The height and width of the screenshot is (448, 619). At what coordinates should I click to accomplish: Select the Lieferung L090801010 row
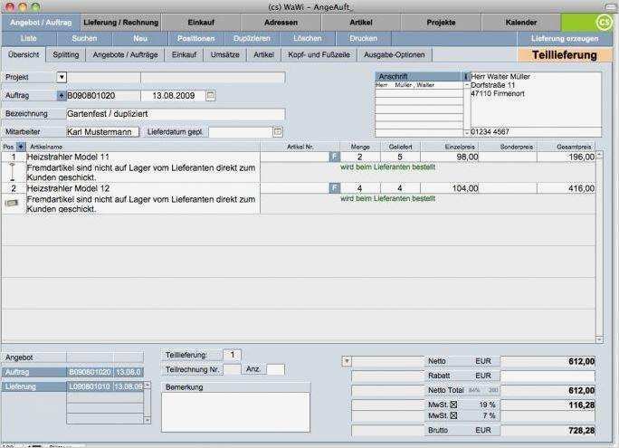pos(72,386)
